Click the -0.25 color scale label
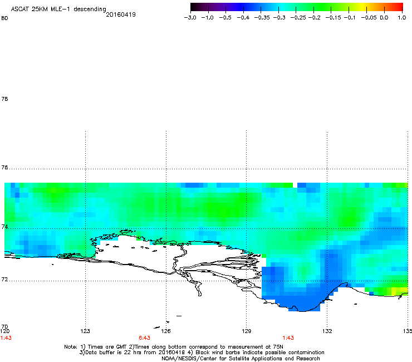Viewport: 412px width, 362px height. tap(298, 18)
